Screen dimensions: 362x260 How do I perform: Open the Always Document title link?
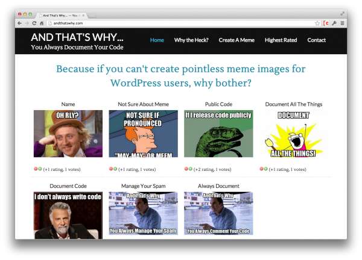tap(218, 186)
